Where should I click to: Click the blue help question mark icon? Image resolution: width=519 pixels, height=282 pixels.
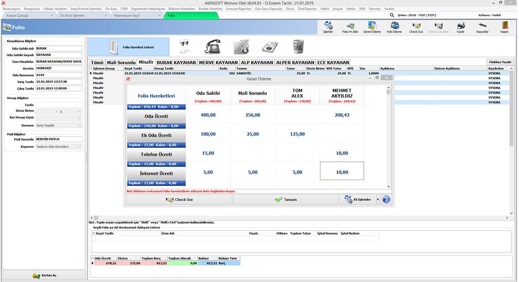386,200
